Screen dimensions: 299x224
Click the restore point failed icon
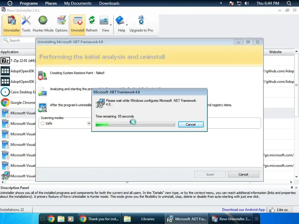[x=43, y=75]
